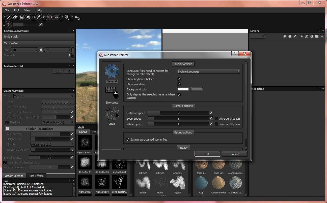Pick the Eyedropper material picker tool
327x203 pixels.
[39, 17]
